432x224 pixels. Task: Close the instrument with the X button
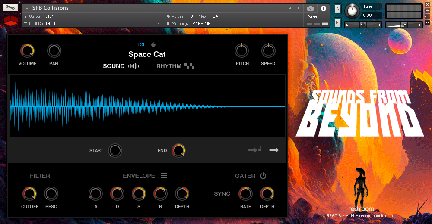coord(427,5)
